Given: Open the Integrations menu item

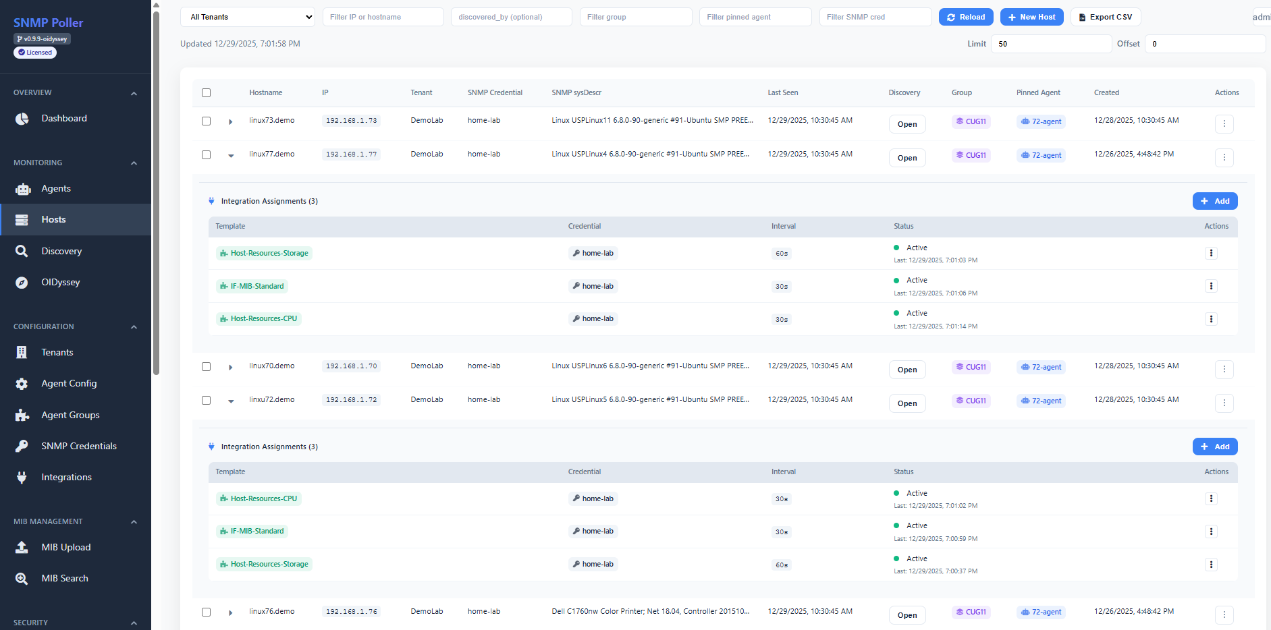Looking at the screenshot, I should click(66, 477).
